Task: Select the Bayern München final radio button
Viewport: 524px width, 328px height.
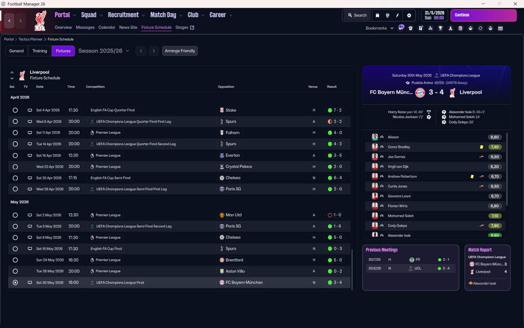Action: (15, 282)
